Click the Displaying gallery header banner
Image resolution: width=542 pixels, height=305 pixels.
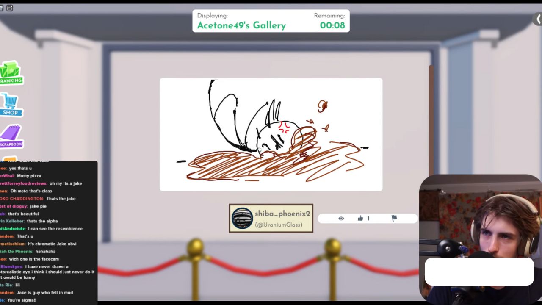(271, 20)
